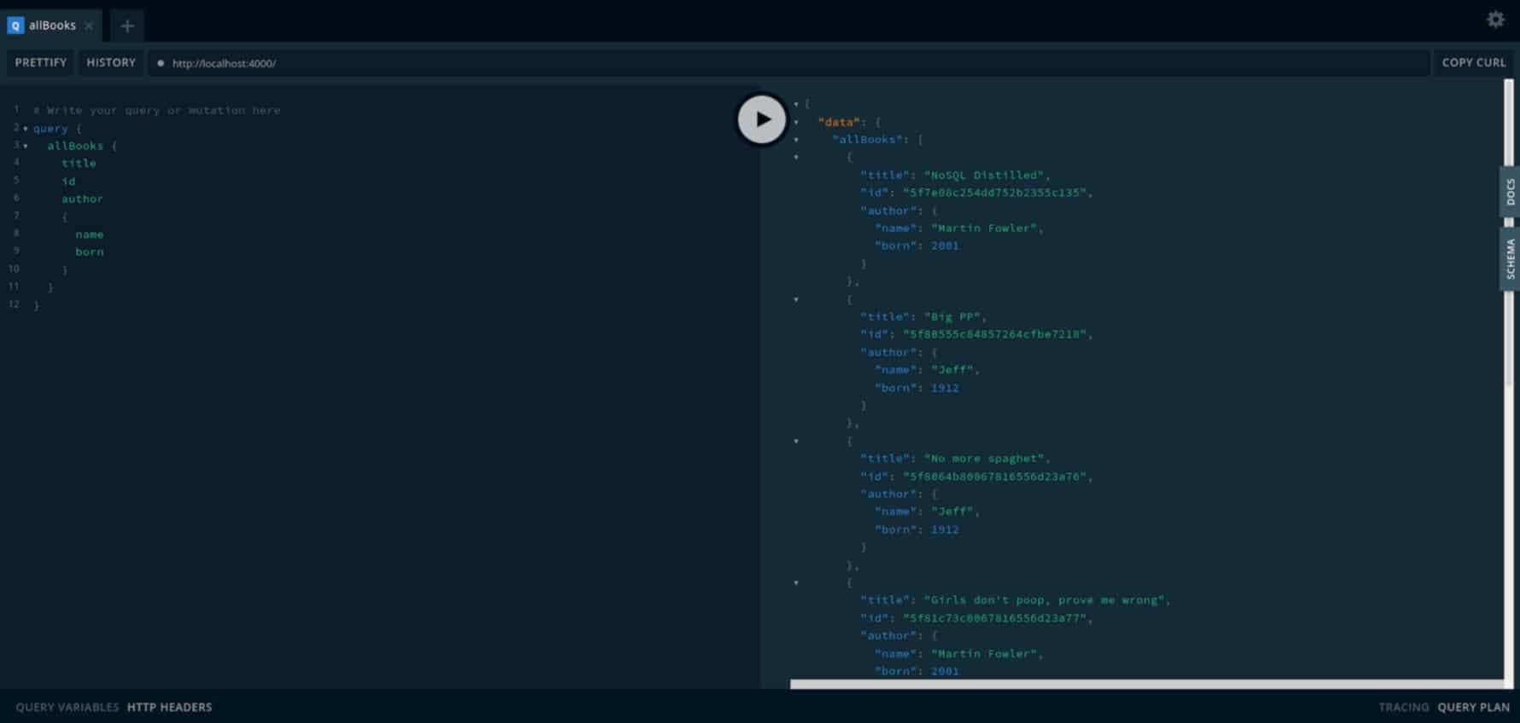Click the "Girls don't poop, prove me wrong" title
Screen dimensions: 1520x723
(x=1045, y=600)
